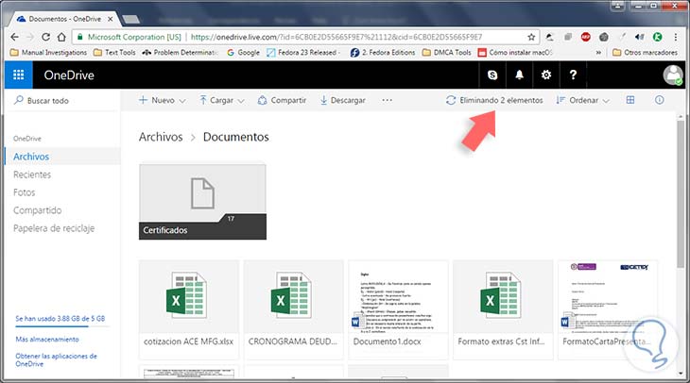Click the OneDrive header title

(x=69, y=75)
